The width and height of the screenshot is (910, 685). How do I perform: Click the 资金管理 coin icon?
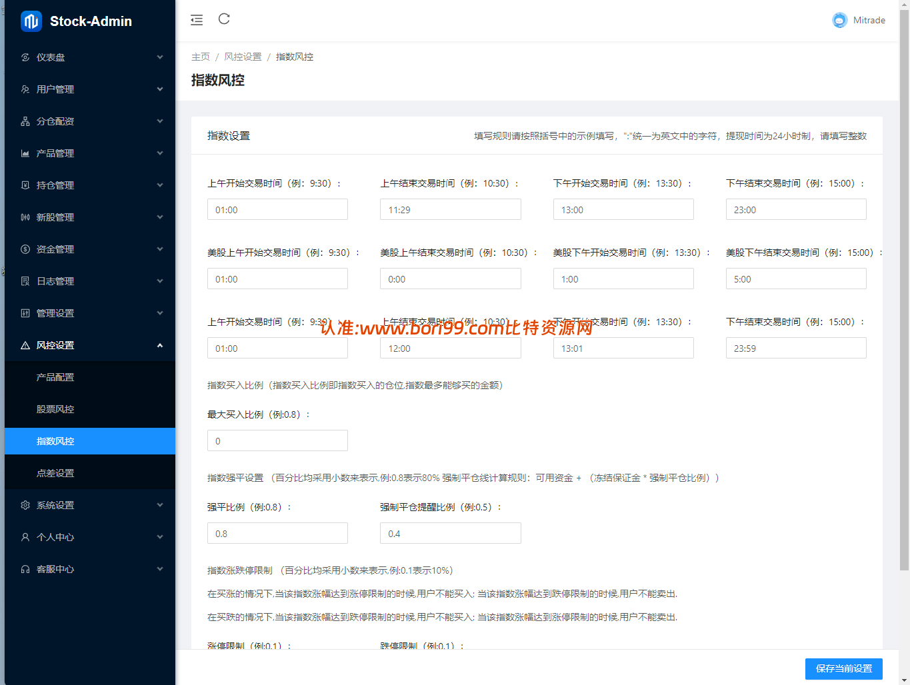(x=25, y=249)
